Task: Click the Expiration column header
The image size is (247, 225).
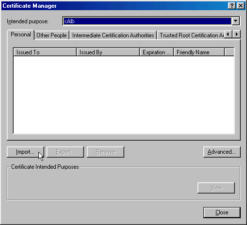Action: pos(156,52)
